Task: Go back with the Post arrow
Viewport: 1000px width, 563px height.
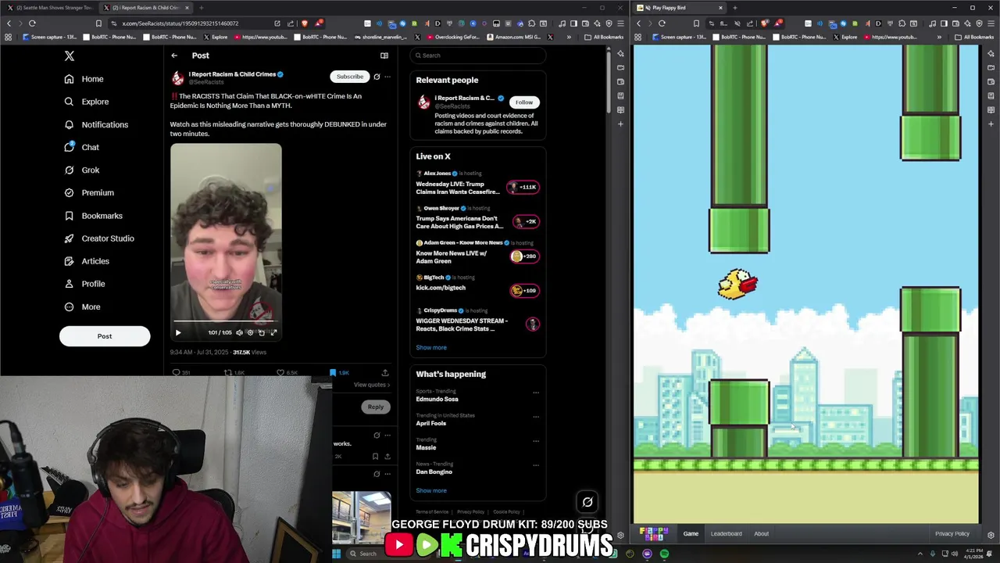Action: [x=174, y=56]
